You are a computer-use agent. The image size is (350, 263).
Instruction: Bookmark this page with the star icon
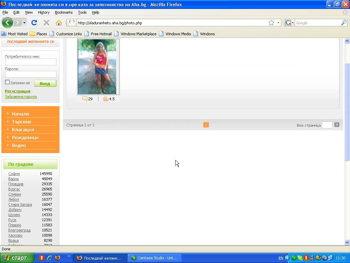(x=271, y=23)
